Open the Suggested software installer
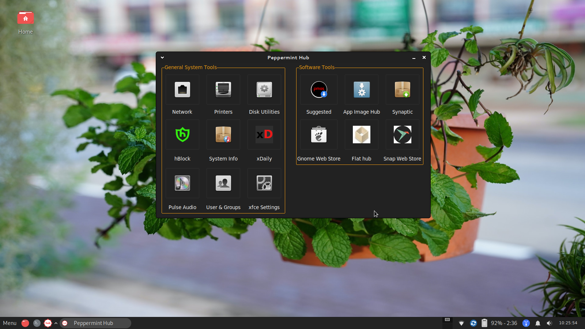 (x=319, y=90)
